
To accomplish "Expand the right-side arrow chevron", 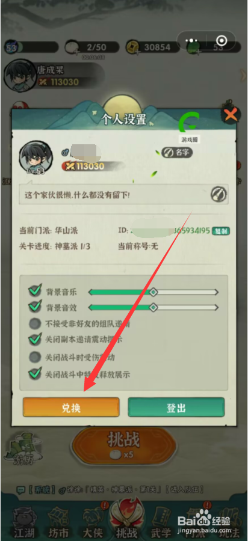I will click(x=244, y=75).
